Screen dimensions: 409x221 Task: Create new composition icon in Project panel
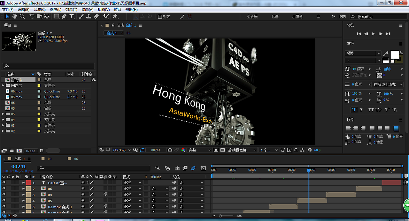(19, 151)
